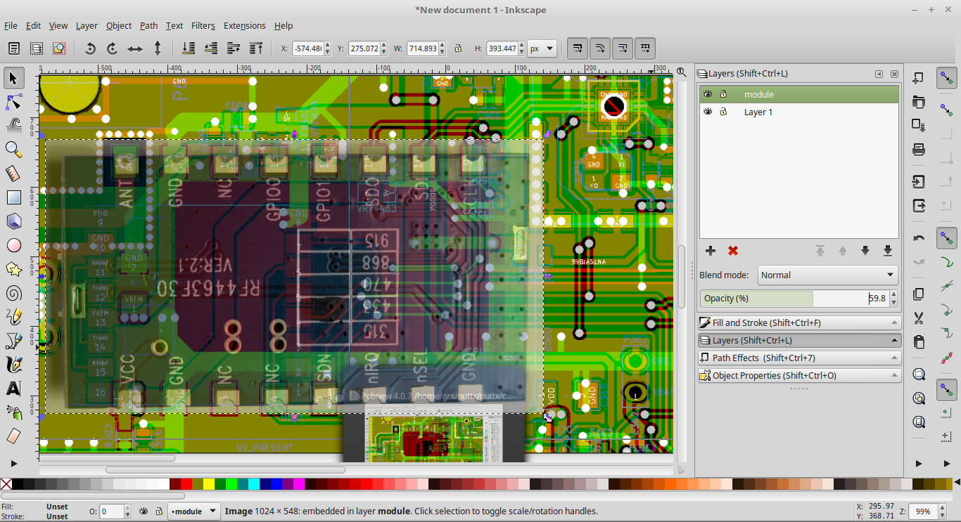
Task: Click the Import icon in the commands bar
Action: [x=918, y=183]
